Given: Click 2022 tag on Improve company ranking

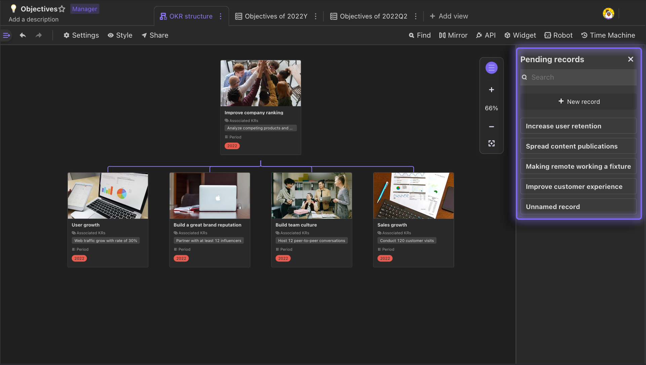Looking at the screenshot, I should (232, 146).
